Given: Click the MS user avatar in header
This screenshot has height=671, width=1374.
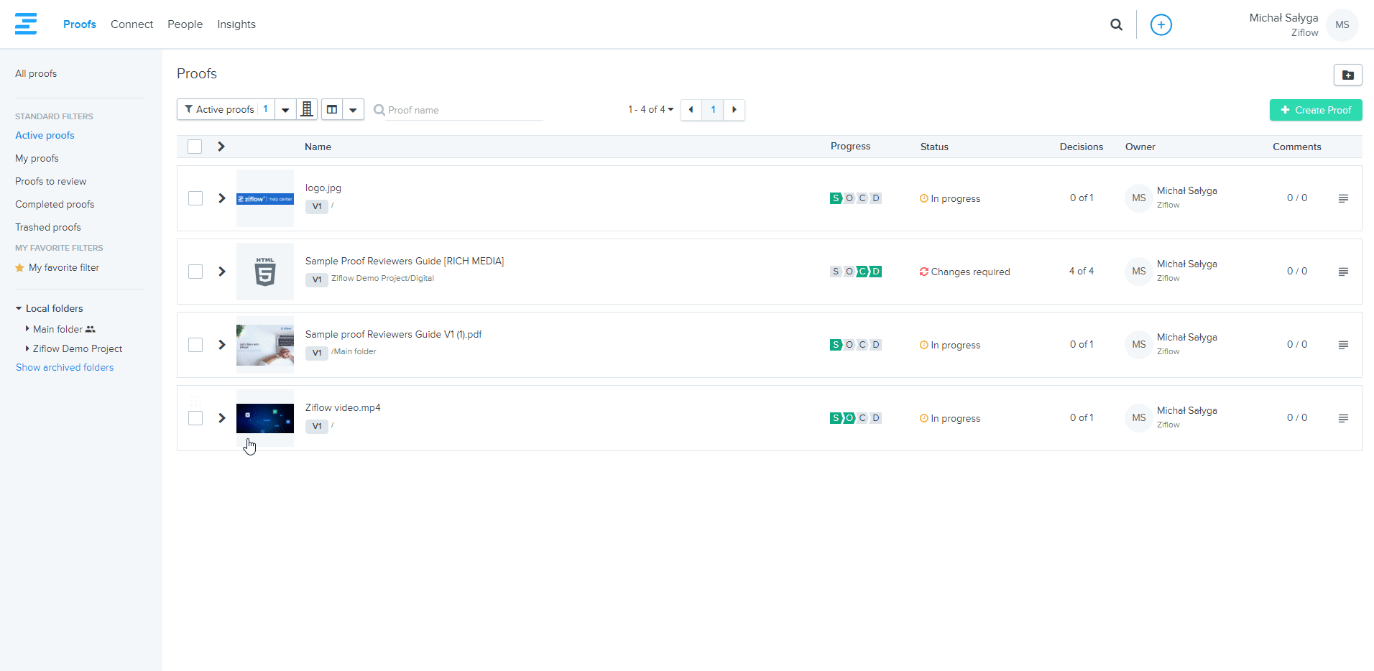Looking at the screenshot, I should point(1342,24).
